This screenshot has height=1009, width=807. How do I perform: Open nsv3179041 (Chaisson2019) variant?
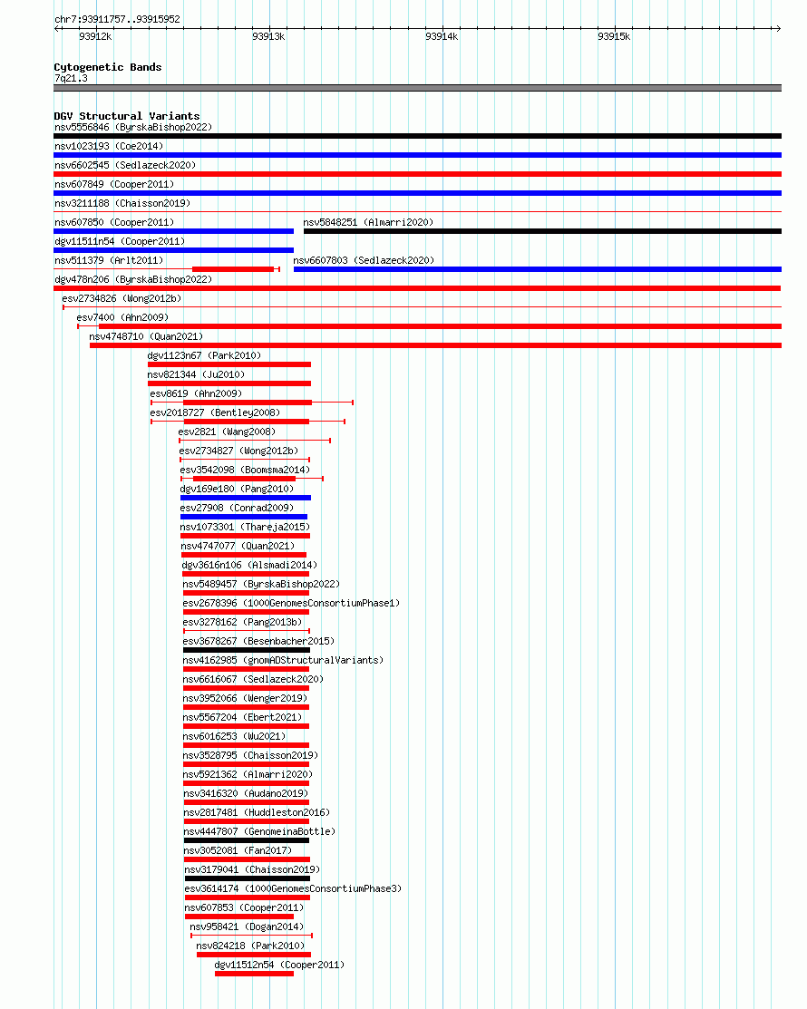(x=248, y=878)
